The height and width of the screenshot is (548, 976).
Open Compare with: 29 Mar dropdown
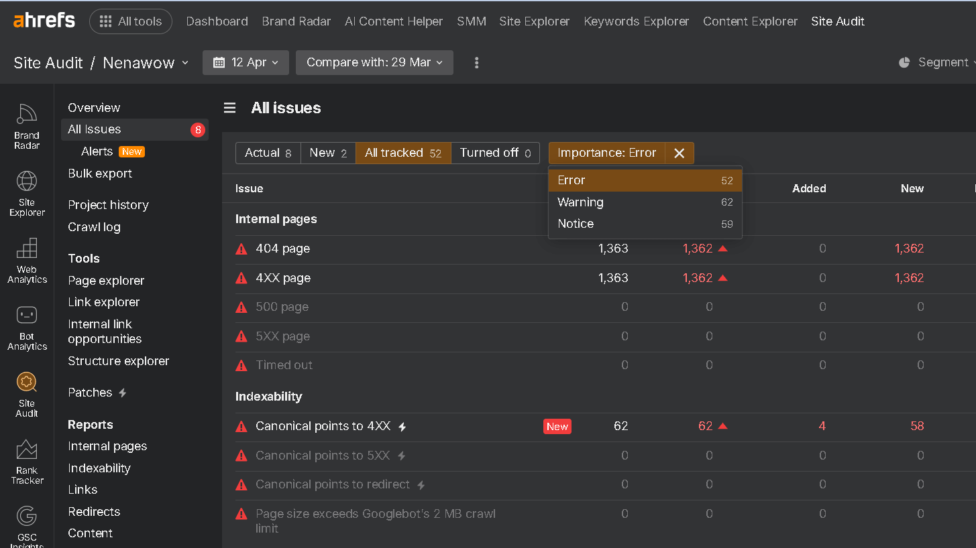[374, 62]
